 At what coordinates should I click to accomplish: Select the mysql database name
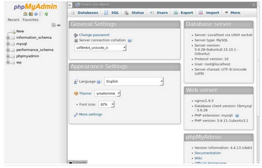tap(21, 44)
